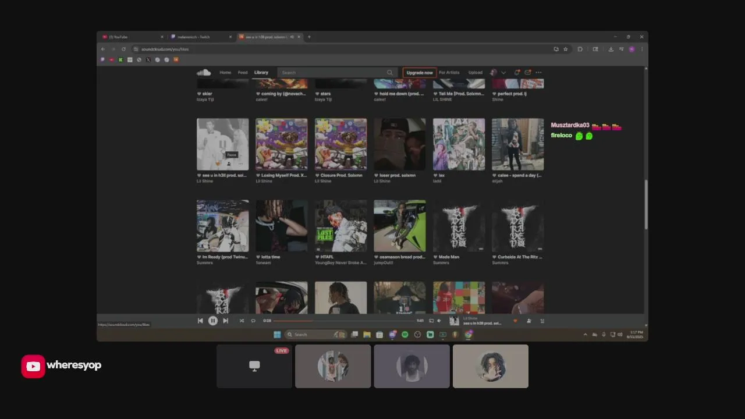The width and height of the screenshot is (745, 419).
Task: Open a new browser tab
Action: (x=309, y=37)
